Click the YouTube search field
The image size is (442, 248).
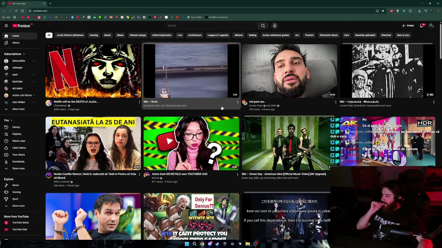coord(211,25)
